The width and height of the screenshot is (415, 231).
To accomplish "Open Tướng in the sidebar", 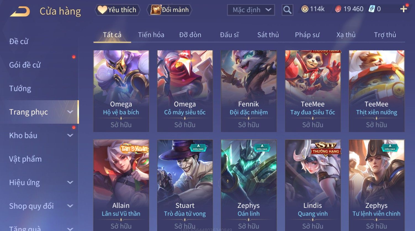I will click(20, 89).
